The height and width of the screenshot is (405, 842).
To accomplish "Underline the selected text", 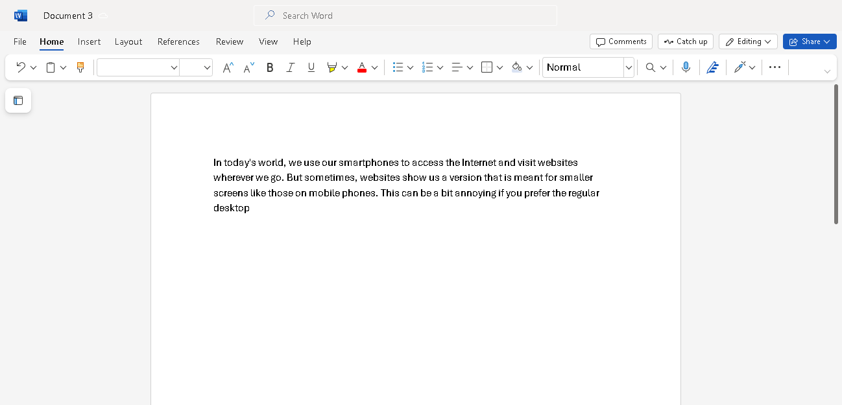I will point(311,67).
